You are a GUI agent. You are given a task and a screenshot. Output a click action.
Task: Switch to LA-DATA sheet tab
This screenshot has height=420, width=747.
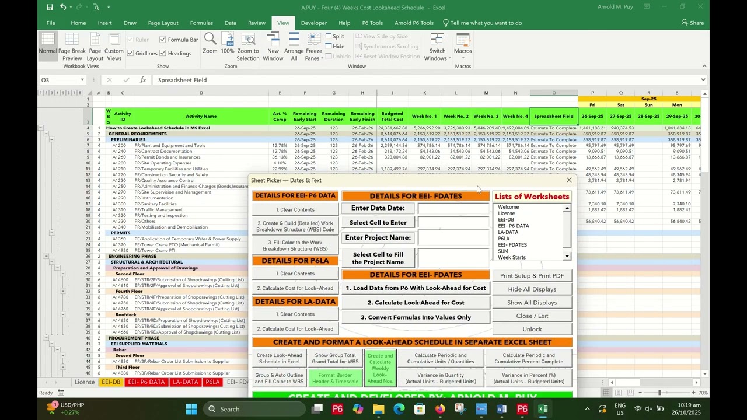click(x=186, y=382)
